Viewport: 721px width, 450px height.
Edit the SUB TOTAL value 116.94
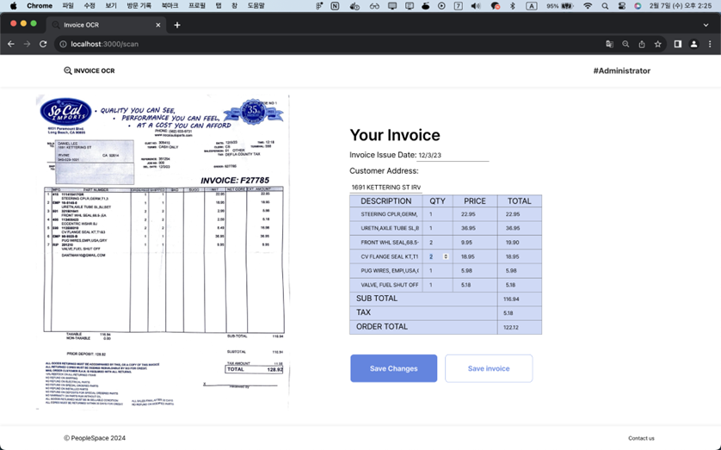pyautogui.click(x=520, y=299)
